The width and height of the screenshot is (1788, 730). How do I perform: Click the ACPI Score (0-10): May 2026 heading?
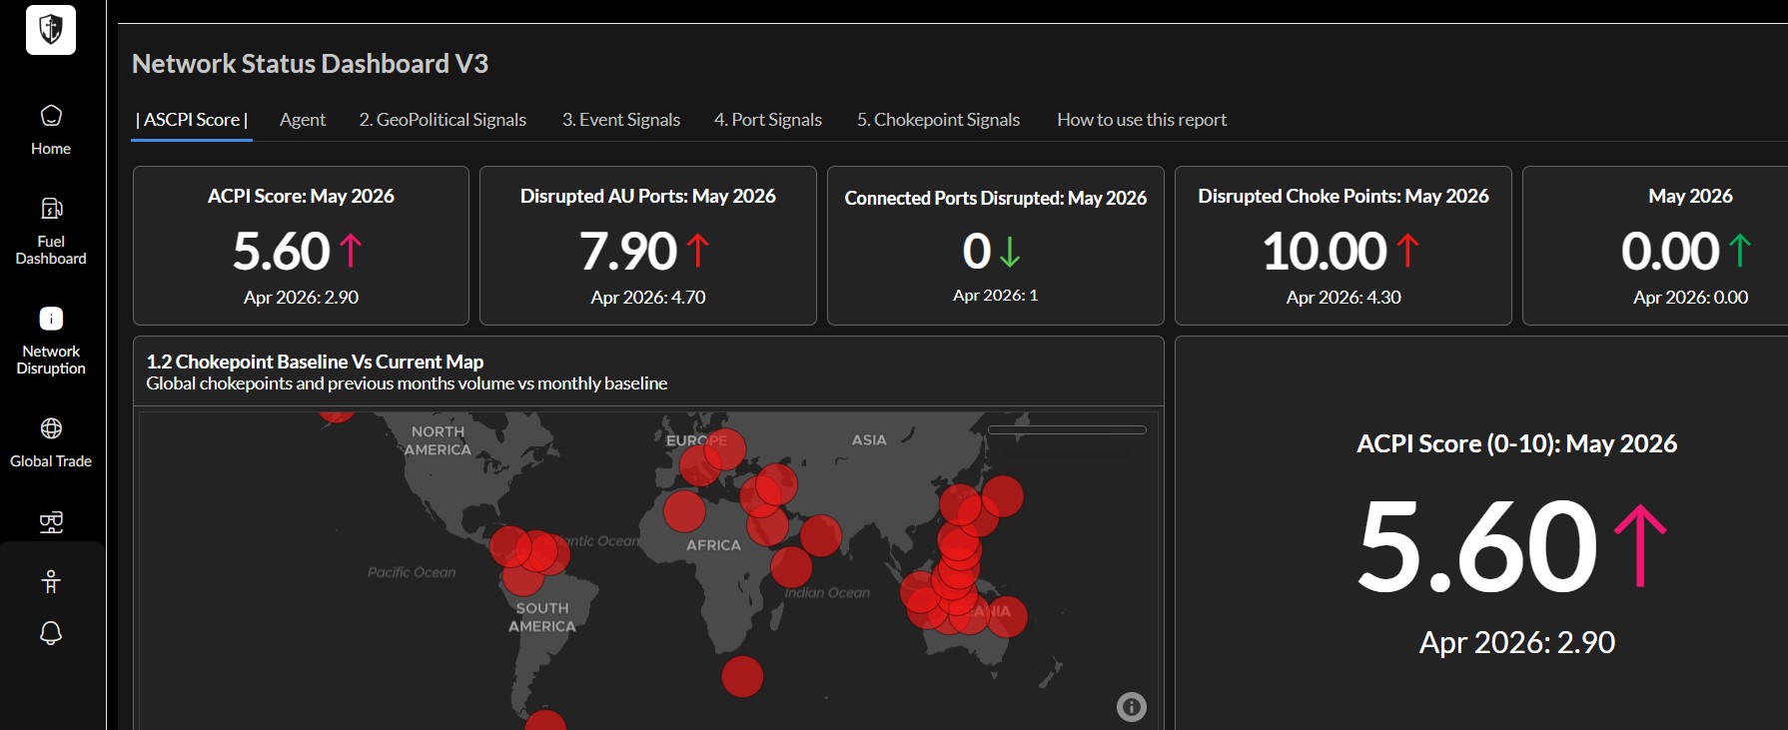click(1516, 444)
